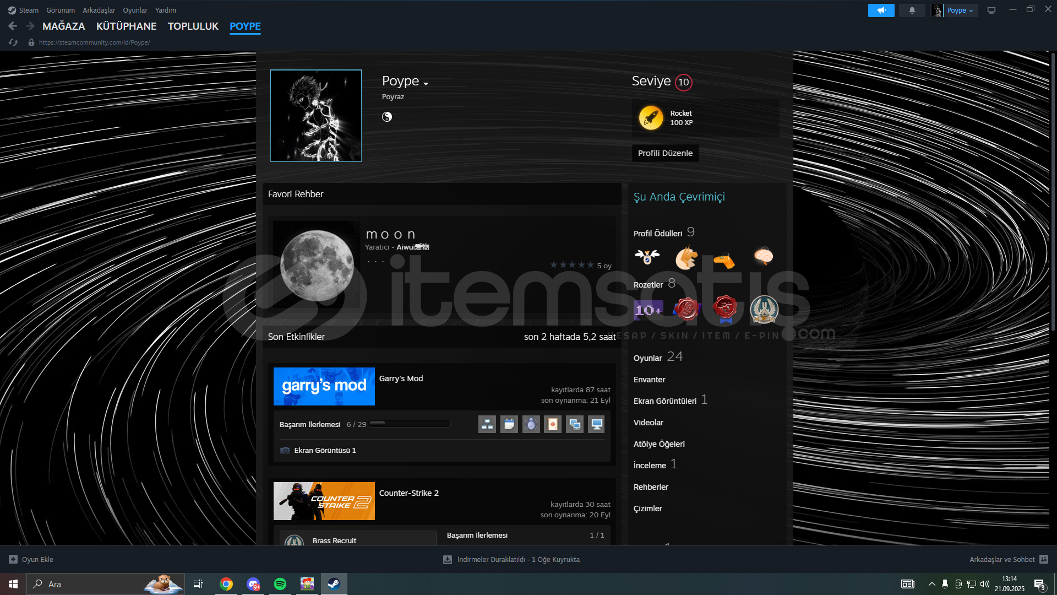The image size is (1057, 595).
Task: Open Discord from taskbar
Action: coord(253,584)
